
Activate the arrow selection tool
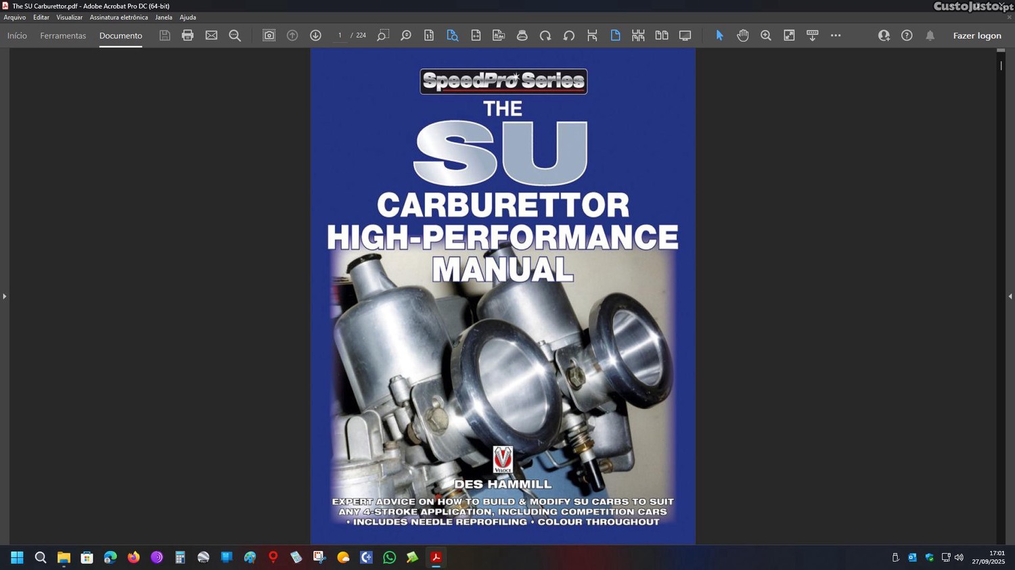tap(719, 35)
